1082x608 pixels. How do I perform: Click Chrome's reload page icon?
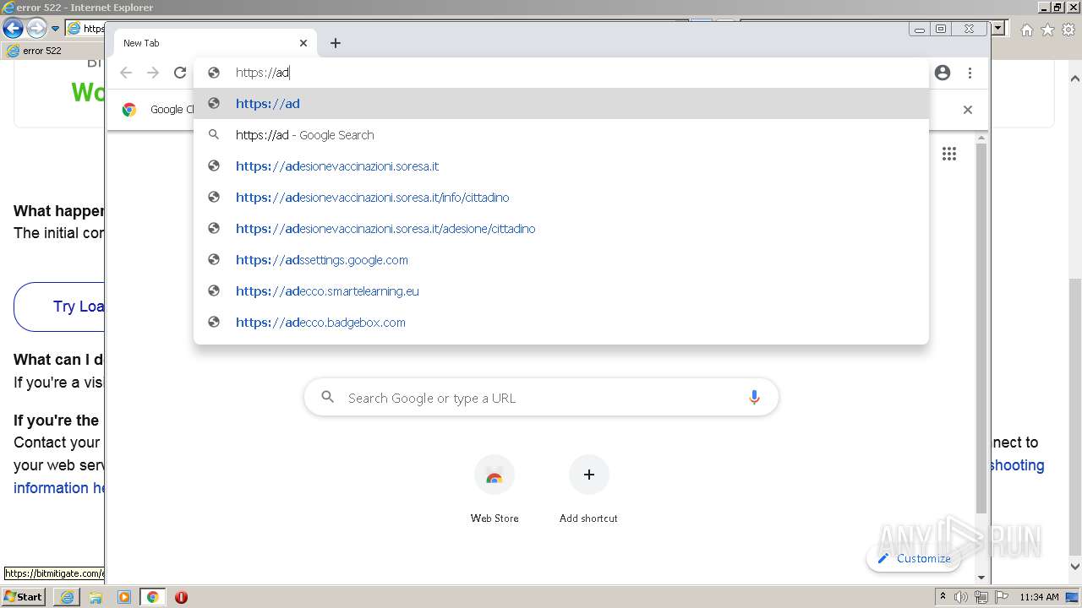pyautogui.click(x=180, y=73)
